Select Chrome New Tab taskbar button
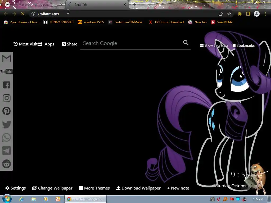The width and height of the screenshot is (271, 203). (85, 199)
